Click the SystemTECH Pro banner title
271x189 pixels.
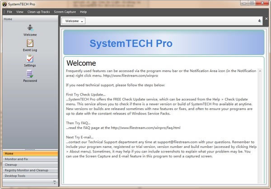pyautogui.click(x=131, y=43)
